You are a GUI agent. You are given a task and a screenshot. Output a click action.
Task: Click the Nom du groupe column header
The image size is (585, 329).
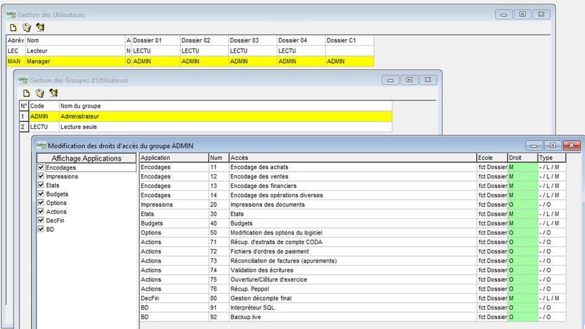(x=225, y=106)
